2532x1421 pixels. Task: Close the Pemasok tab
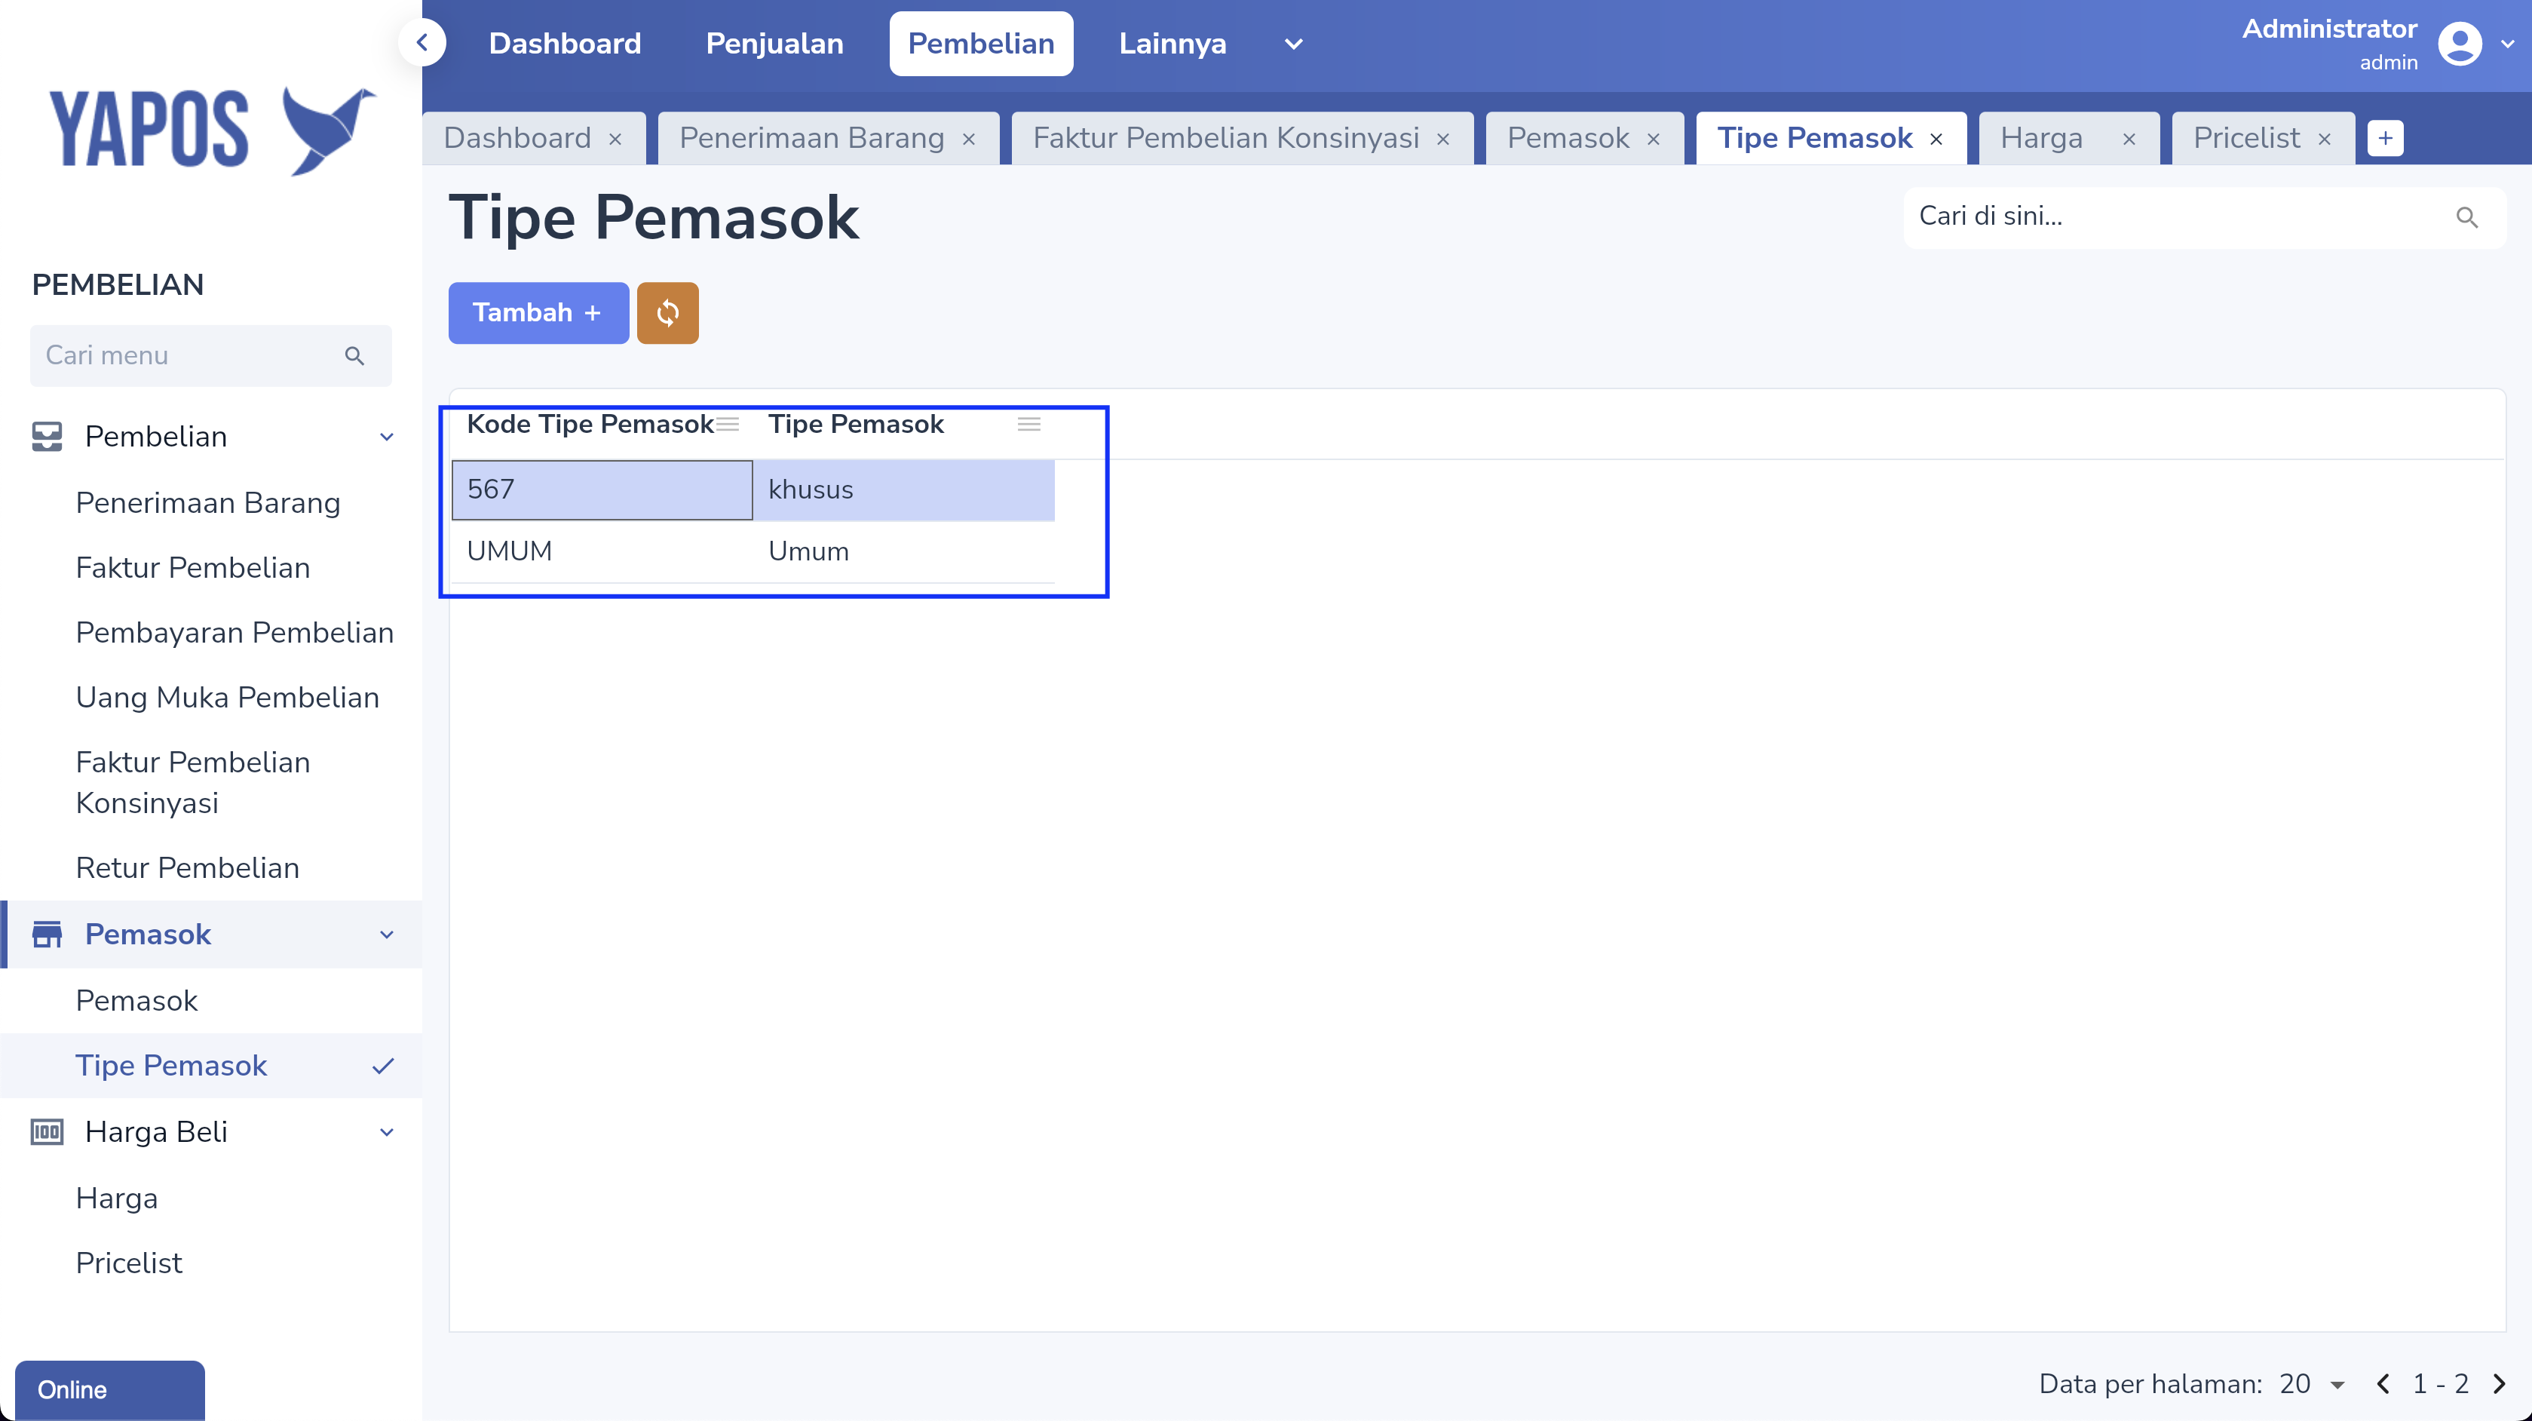(x=1654, y=140)
